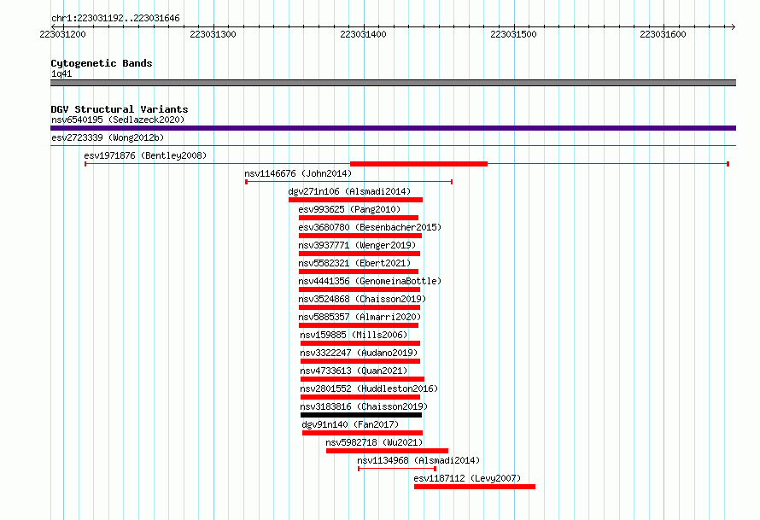Click the nsv4733613 (Quan2021) label

[x=354, y=371]
